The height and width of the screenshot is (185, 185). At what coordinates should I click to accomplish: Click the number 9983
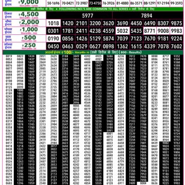pyautogui.click(x=176, y=31)
